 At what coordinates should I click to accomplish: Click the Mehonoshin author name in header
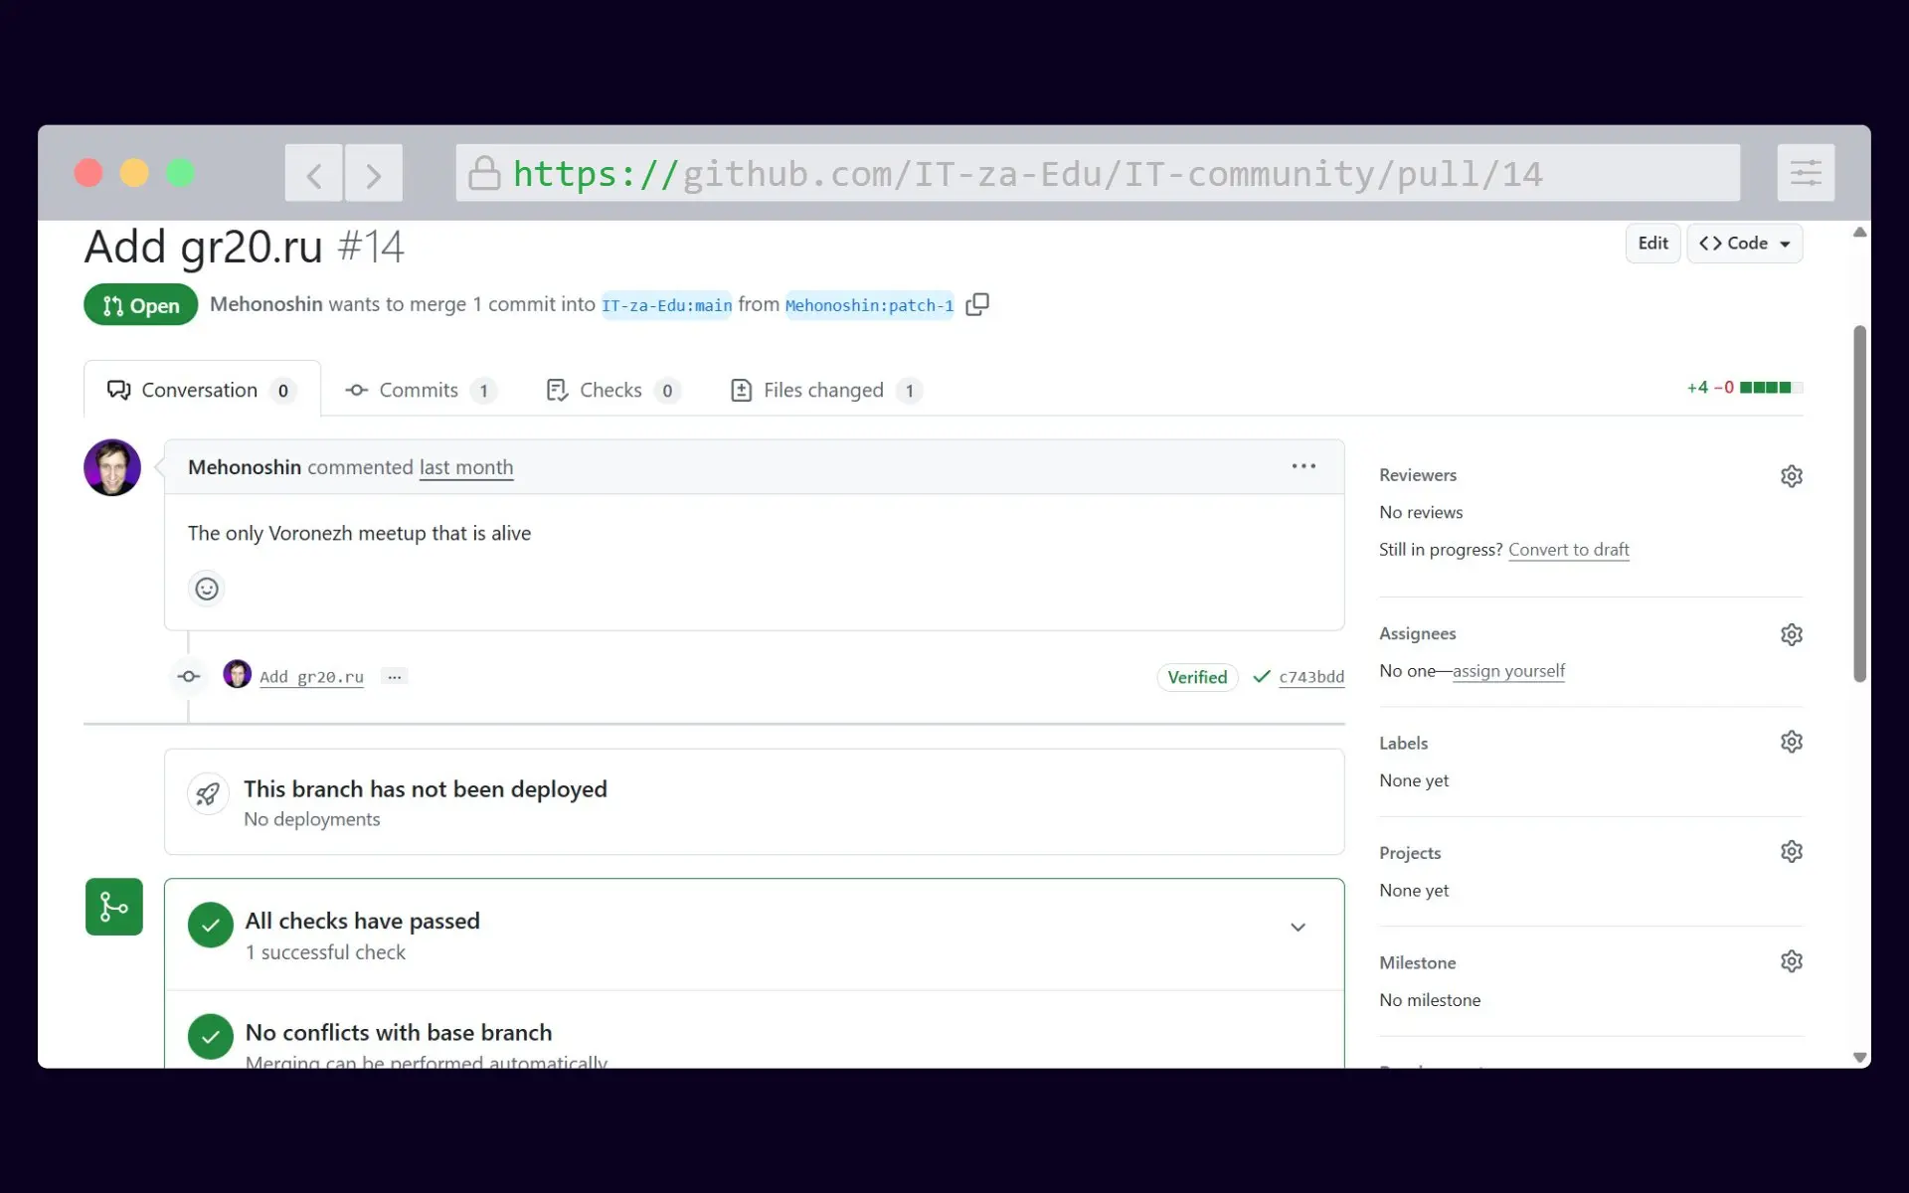[265, 304]
